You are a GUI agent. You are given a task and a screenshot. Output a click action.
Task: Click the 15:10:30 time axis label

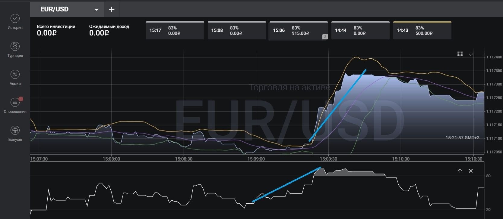[473, 159]
